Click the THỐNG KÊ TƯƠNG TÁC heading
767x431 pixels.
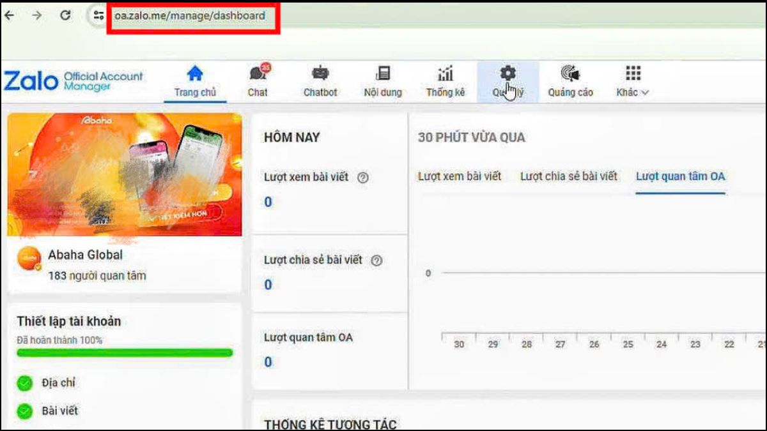(x=330, y=425)
